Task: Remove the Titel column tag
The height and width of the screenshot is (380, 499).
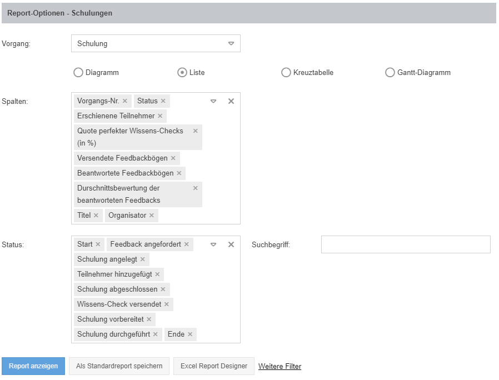Action: pos(96,216)
